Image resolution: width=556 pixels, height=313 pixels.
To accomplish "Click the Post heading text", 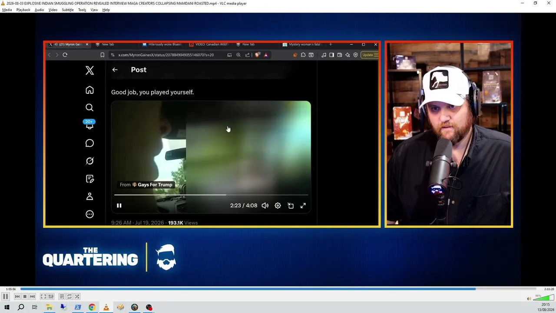I will [x=139, y=70].
